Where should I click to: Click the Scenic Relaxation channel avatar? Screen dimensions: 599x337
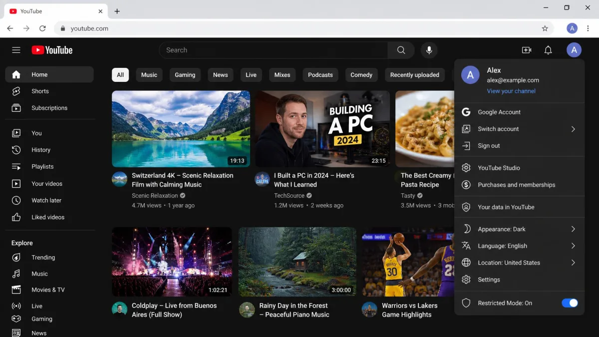pos(119,179)
